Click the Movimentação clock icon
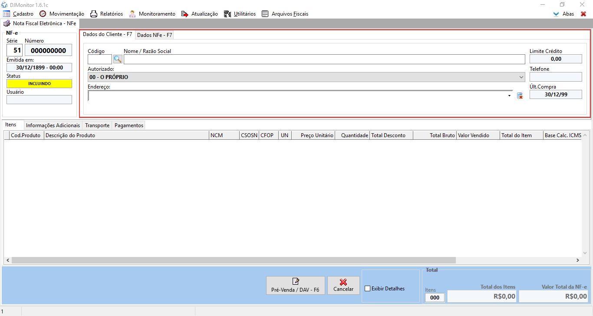The height and width of the screenshot is (316, 593). click(43, 14)
